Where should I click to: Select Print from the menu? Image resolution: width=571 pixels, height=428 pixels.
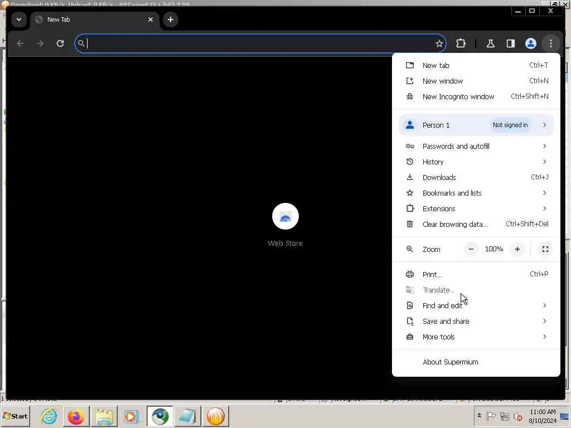(476, 274)
